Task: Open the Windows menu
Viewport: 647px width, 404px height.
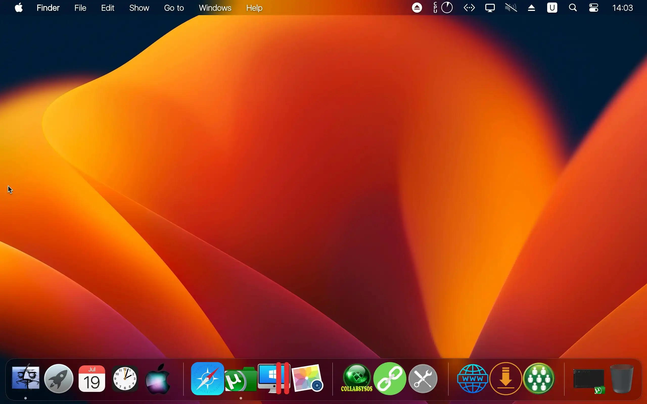Action: pos(215,8)
